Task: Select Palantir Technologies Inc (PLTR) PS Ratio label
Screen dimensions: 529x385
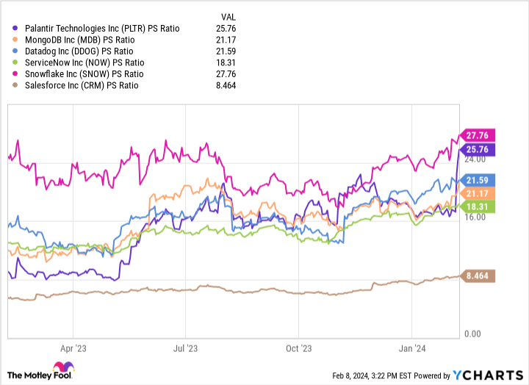Action: [101, 28]
